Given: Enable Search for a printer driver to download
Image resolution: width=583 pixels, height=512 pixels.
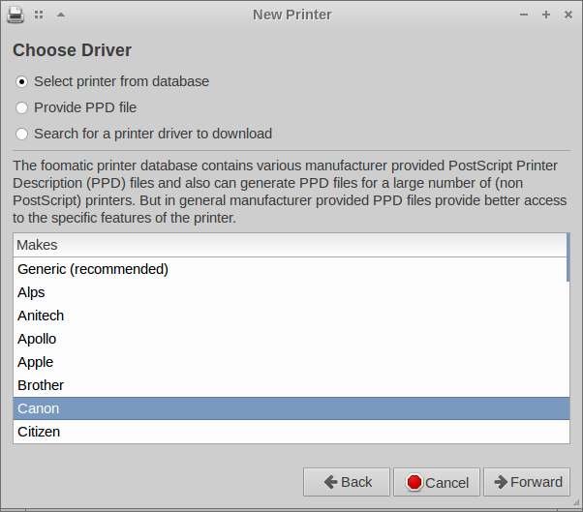Looking at the screenshot, I should [22, 134].
